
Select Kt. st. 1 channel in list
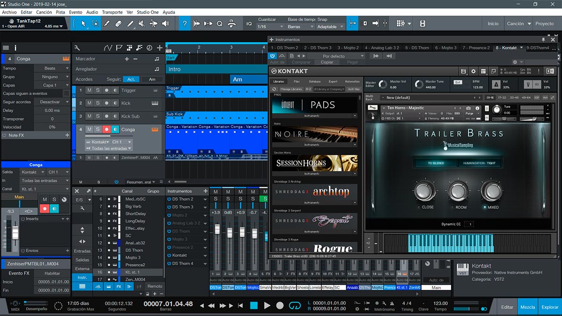click(128, 272)
